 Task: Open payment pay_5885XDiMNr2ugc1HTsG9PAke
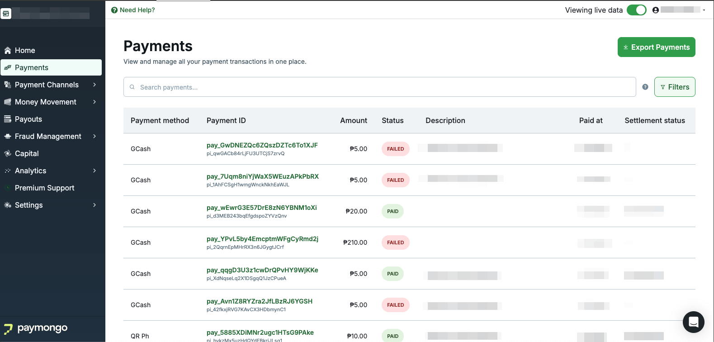(260, 332)
